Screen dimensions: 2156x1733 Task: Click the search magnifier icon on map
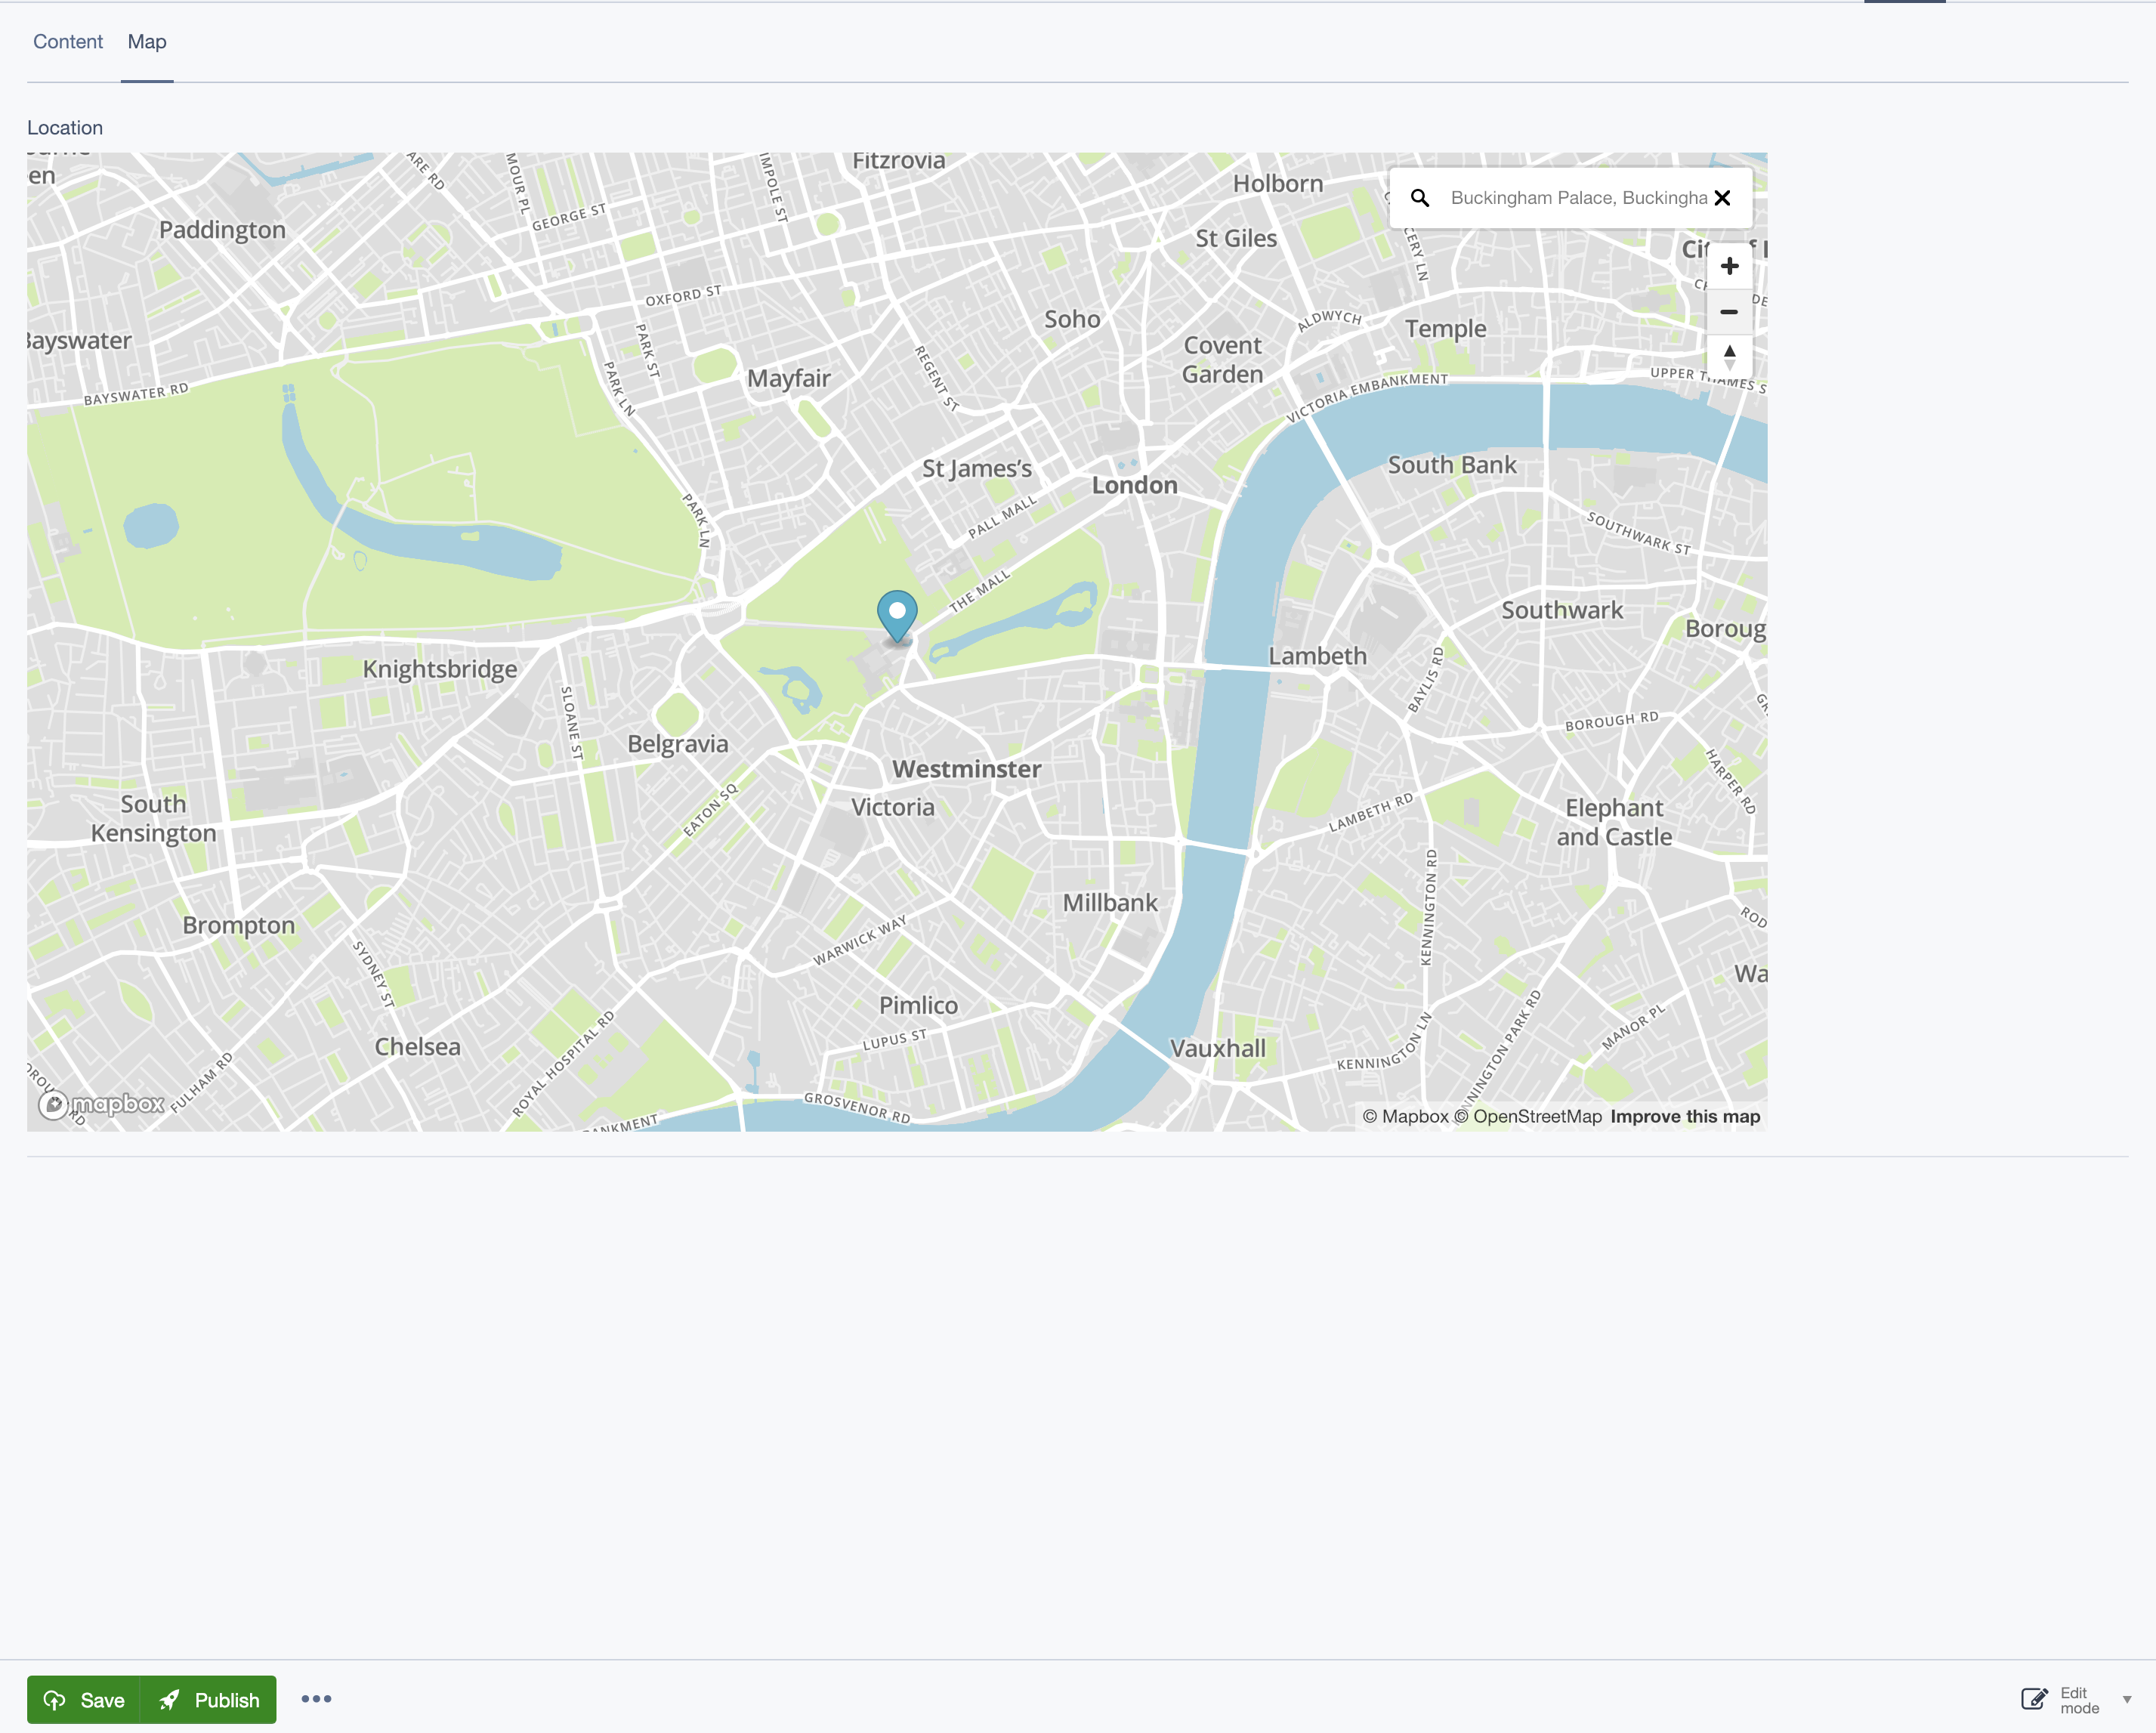point(1419,198)
